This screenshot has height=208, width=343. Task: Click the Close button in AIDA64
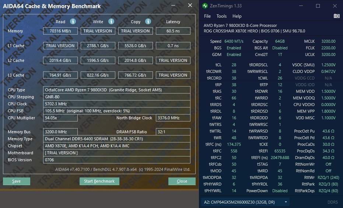182,181
